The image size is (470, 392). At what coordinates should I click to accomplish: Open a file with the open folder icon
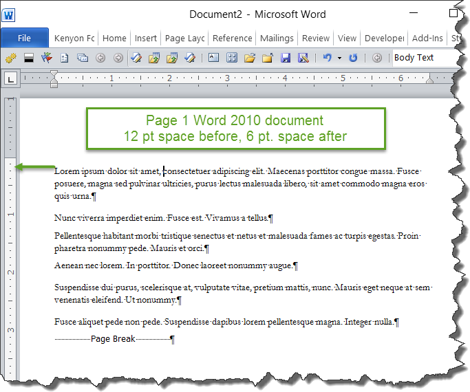tap(250, 58)
